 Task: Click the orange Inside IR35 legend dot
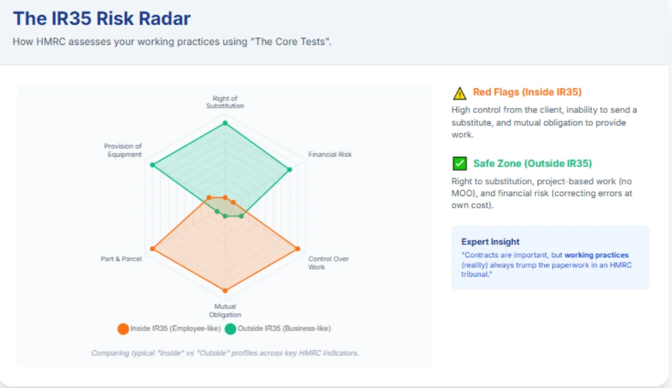tap(123, 329)
